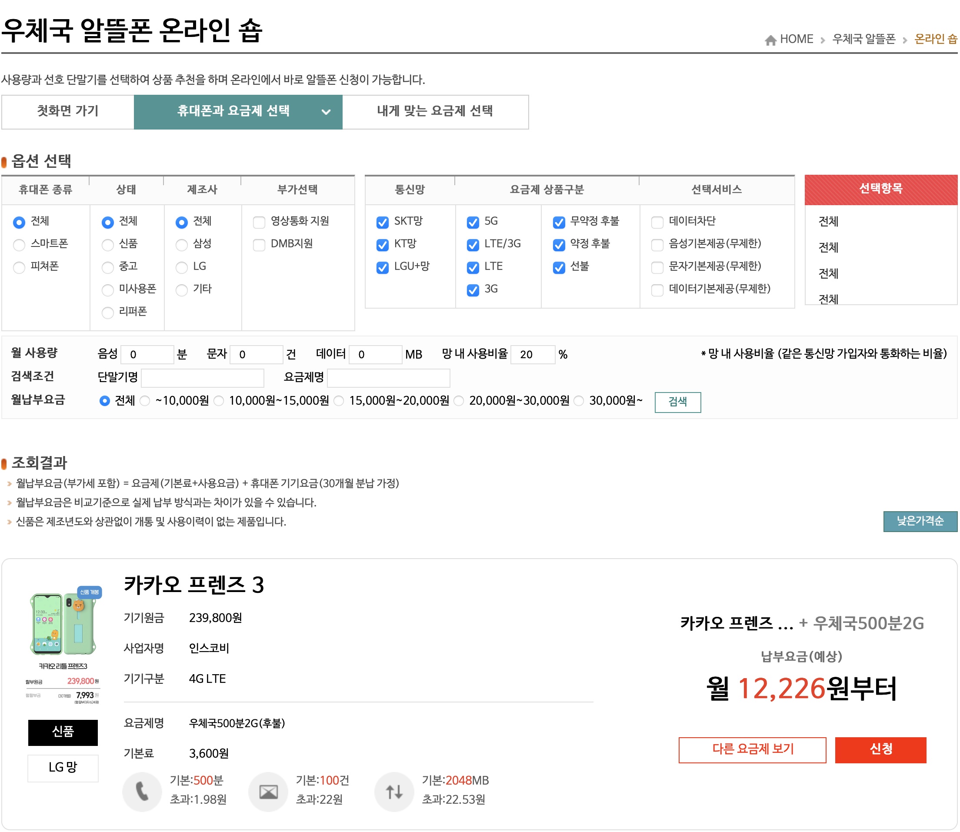The image size is (960, 832).
Task: Choose the 10,000원~15,000원 price range option
Action: pyautogui.click(x=218, y=401)
